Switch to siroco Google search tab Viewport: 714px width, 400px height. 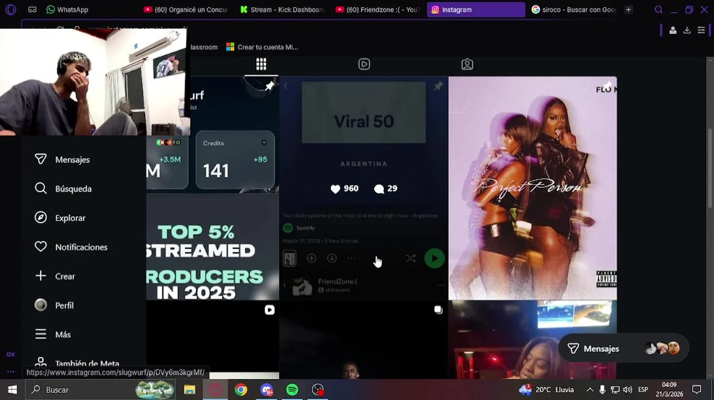click(573, 9)
